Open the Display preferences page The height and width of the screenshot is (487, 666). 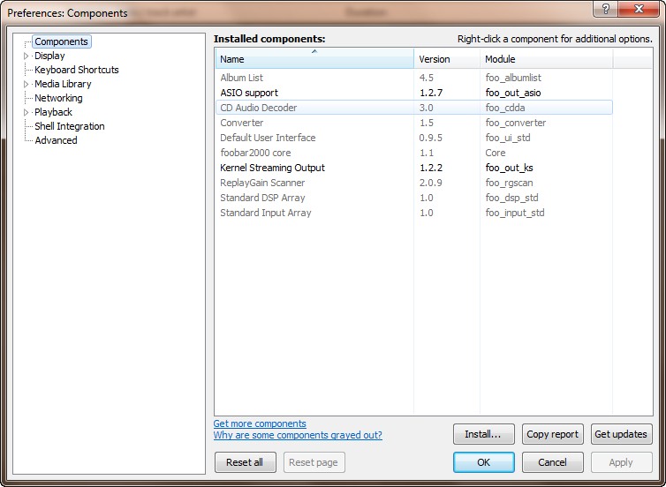pyautogui.click(x=49, y=56)
